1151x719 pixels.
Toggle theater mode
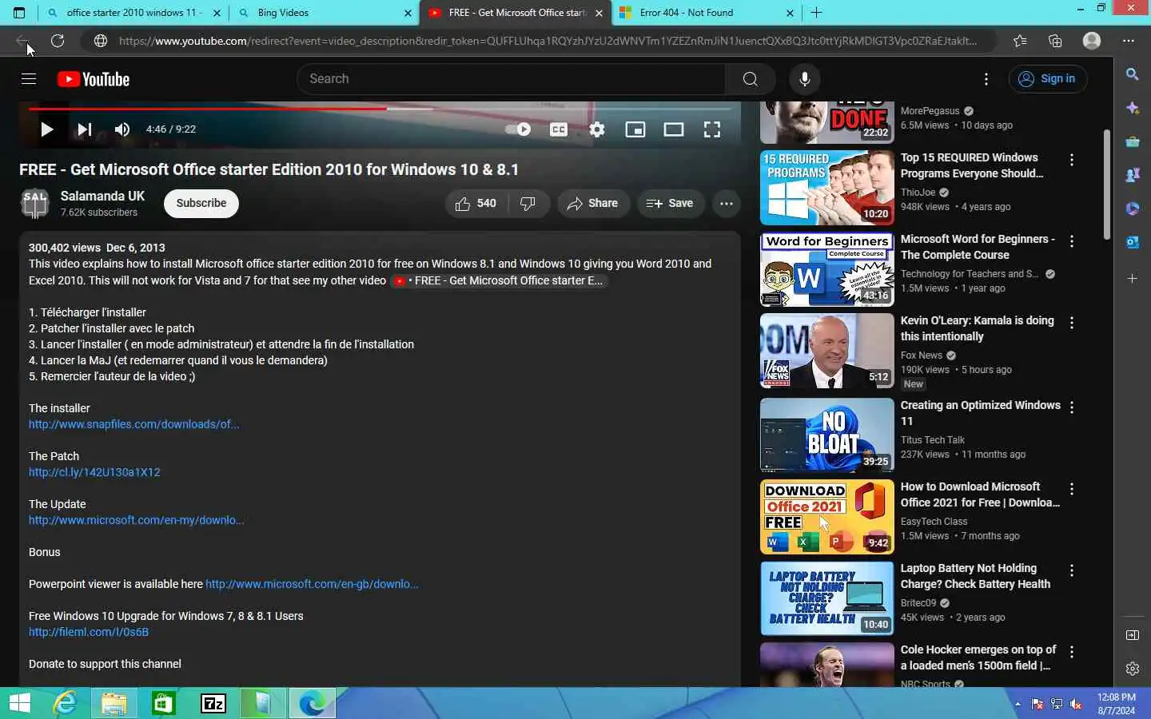[x=674, y=129]
